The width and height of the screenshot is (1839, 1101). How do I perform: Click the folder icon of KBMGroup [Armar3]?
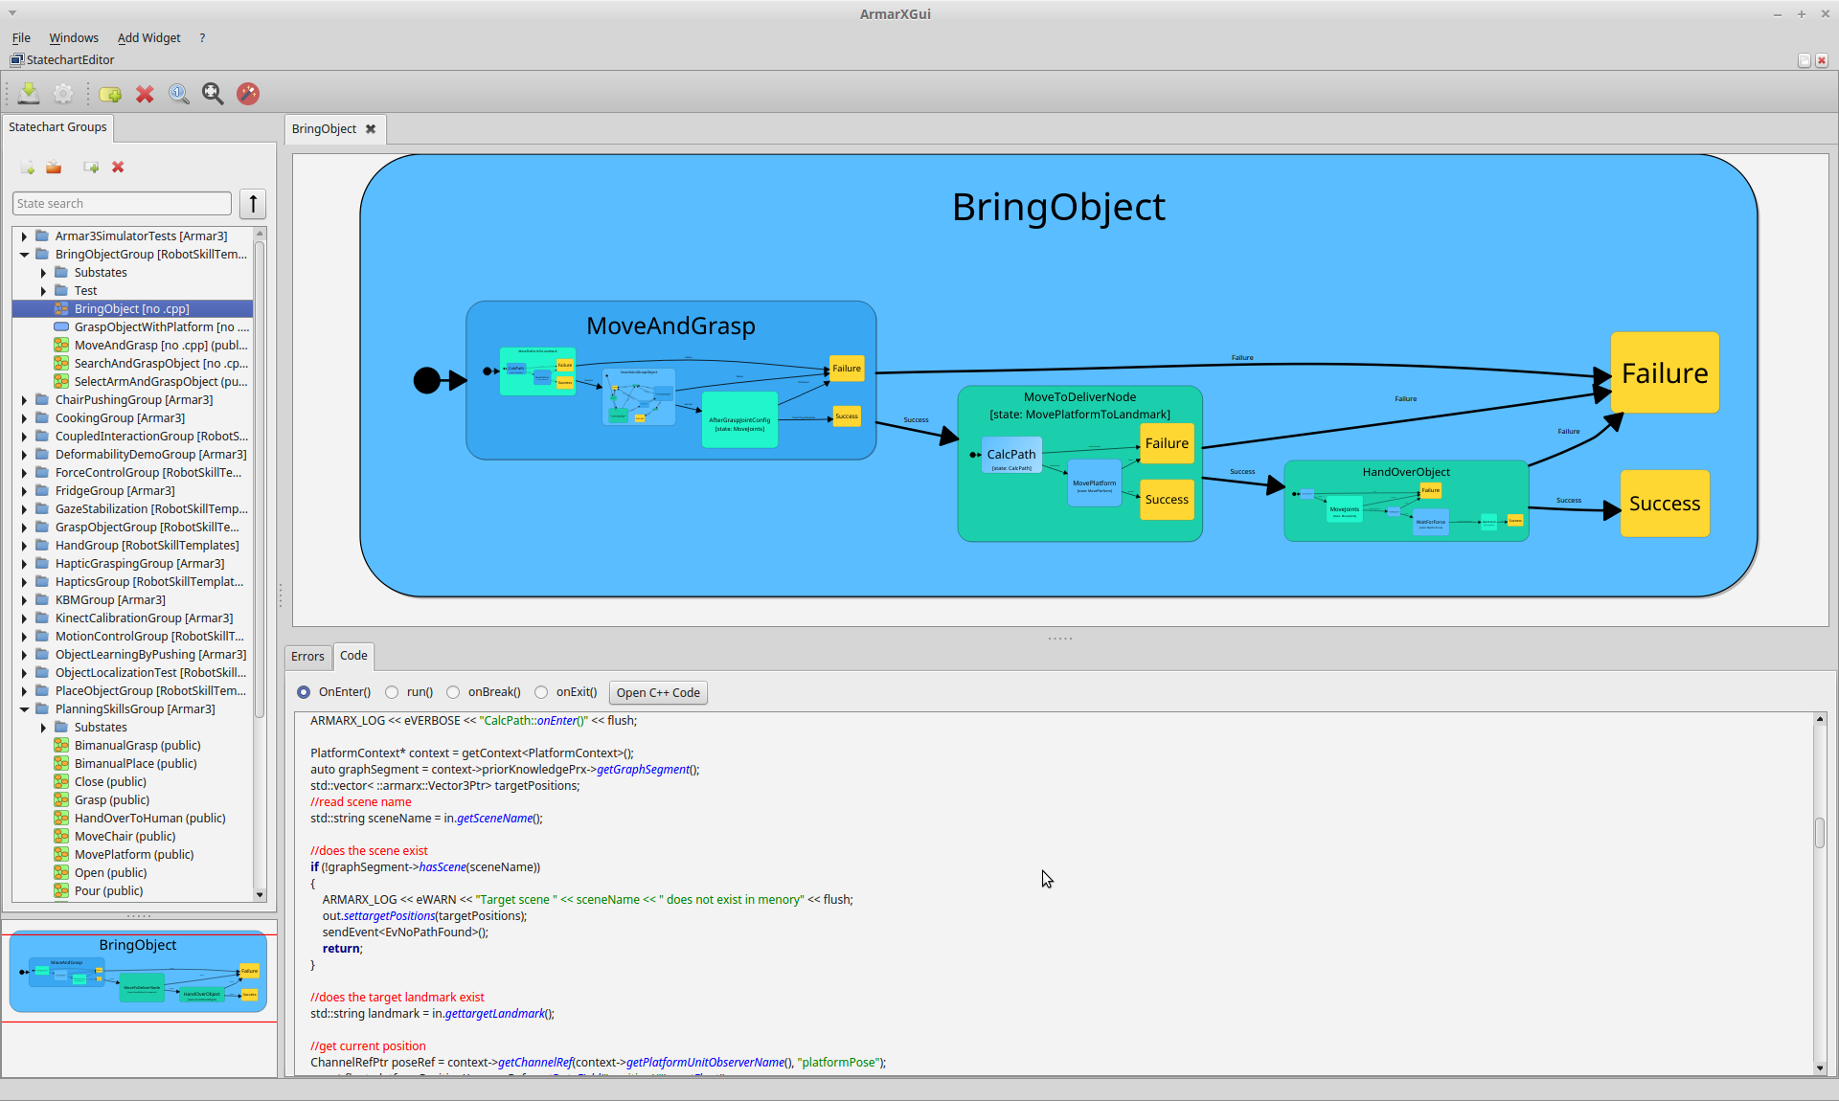(42, 599)
